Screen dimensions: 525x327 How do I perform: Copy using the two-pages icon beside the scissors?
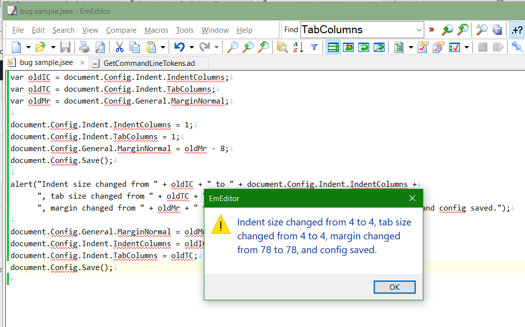pyautogui.click(x=134, y=47)
